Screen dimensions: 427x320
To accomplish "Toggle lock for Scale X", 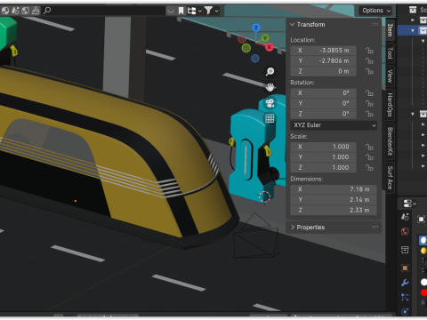I will (x=369, y=147).
